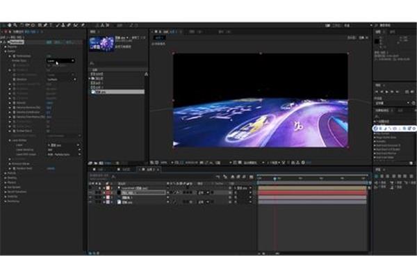The width and height of the screenshot is (417, 278).
Task: Click the first timeline switch icon beside the search field
Action: [x=218, y=177]
